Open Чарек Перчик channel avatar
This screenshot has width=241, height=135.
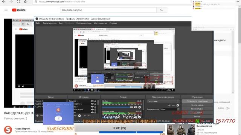[x=8, y=130]
